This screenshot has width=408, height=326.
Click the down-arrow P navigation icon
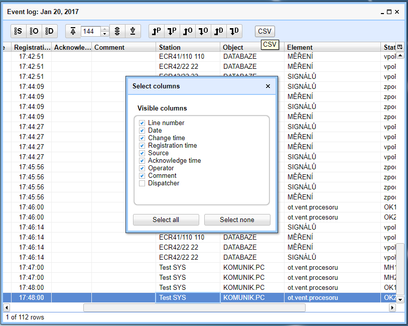[x=172, y=31]
